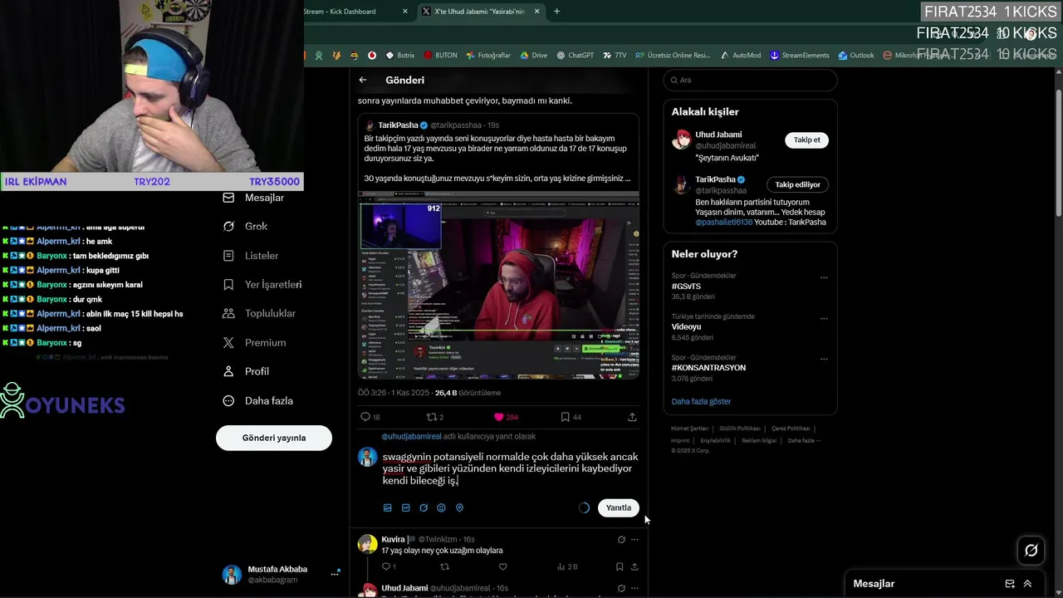Open the emoji picker in reply composer
The image size is (1063, 598).
coord(441,507)
